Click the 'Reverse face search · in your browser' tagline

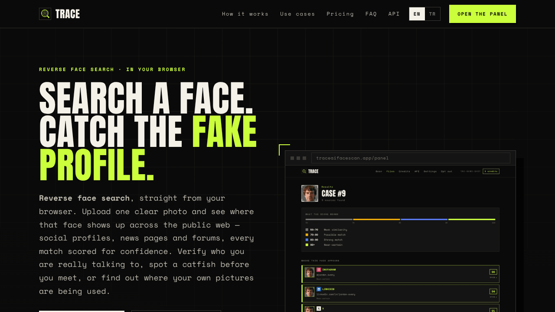112,69
